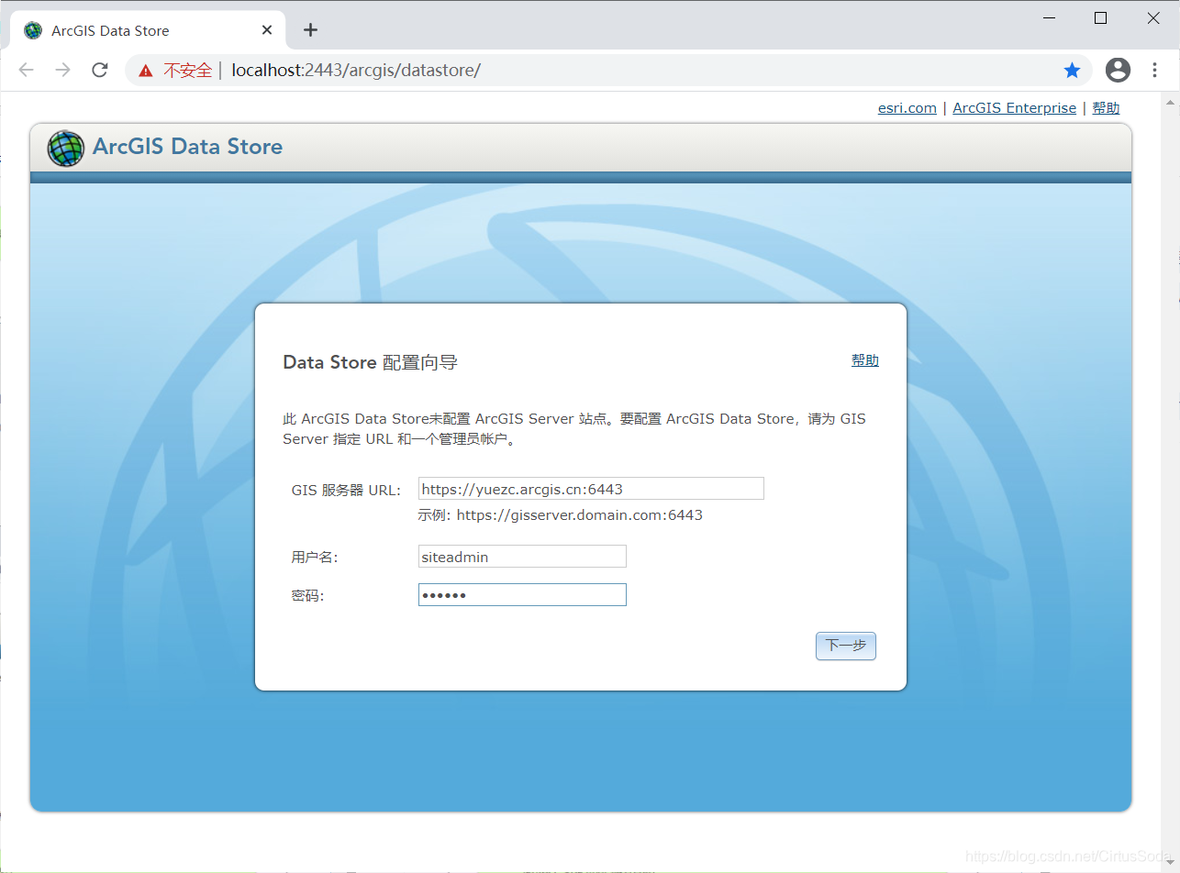Close the Chrome window
Screen dimensions: 1180x873
tap(1153, 17)
